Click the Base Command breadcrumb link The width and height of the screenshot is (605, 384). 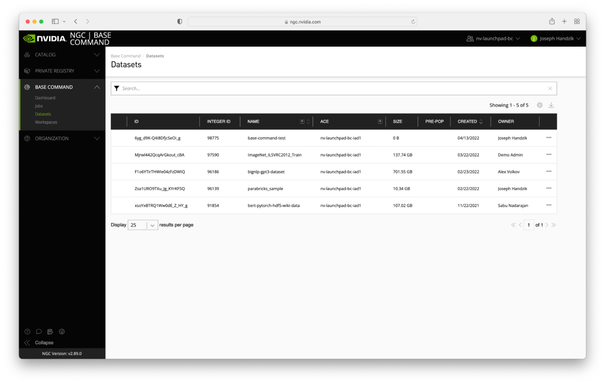click(x=126, y=56)
